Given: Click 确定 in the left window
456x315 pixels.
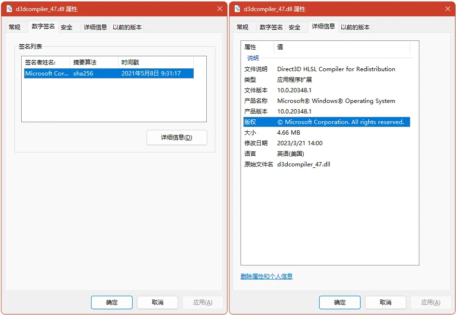Looking at the screenshot, I should pyautogui.click(x=112, y=302).
